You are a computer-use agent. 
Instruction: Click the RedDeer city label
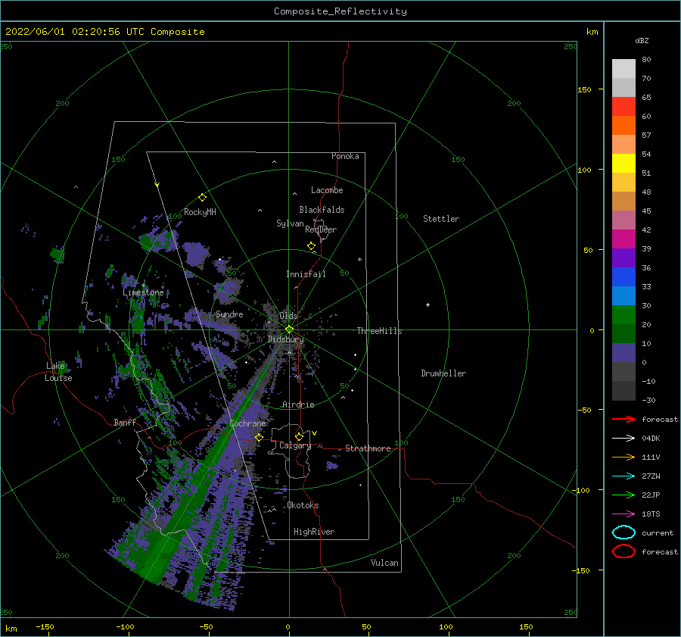tap(321, 230)
